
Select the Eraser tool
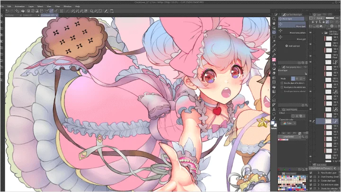(274, 73)
